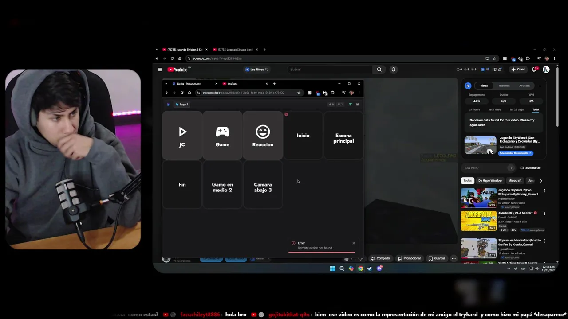
Task: Open XM4 NERF ¿VA A MORIR? thumbnail
Action: [x=478, y=221]
